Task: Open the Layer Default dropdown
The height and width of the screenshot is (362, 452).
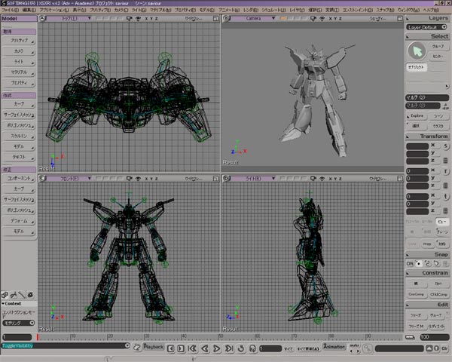Action: click(426, 27)
